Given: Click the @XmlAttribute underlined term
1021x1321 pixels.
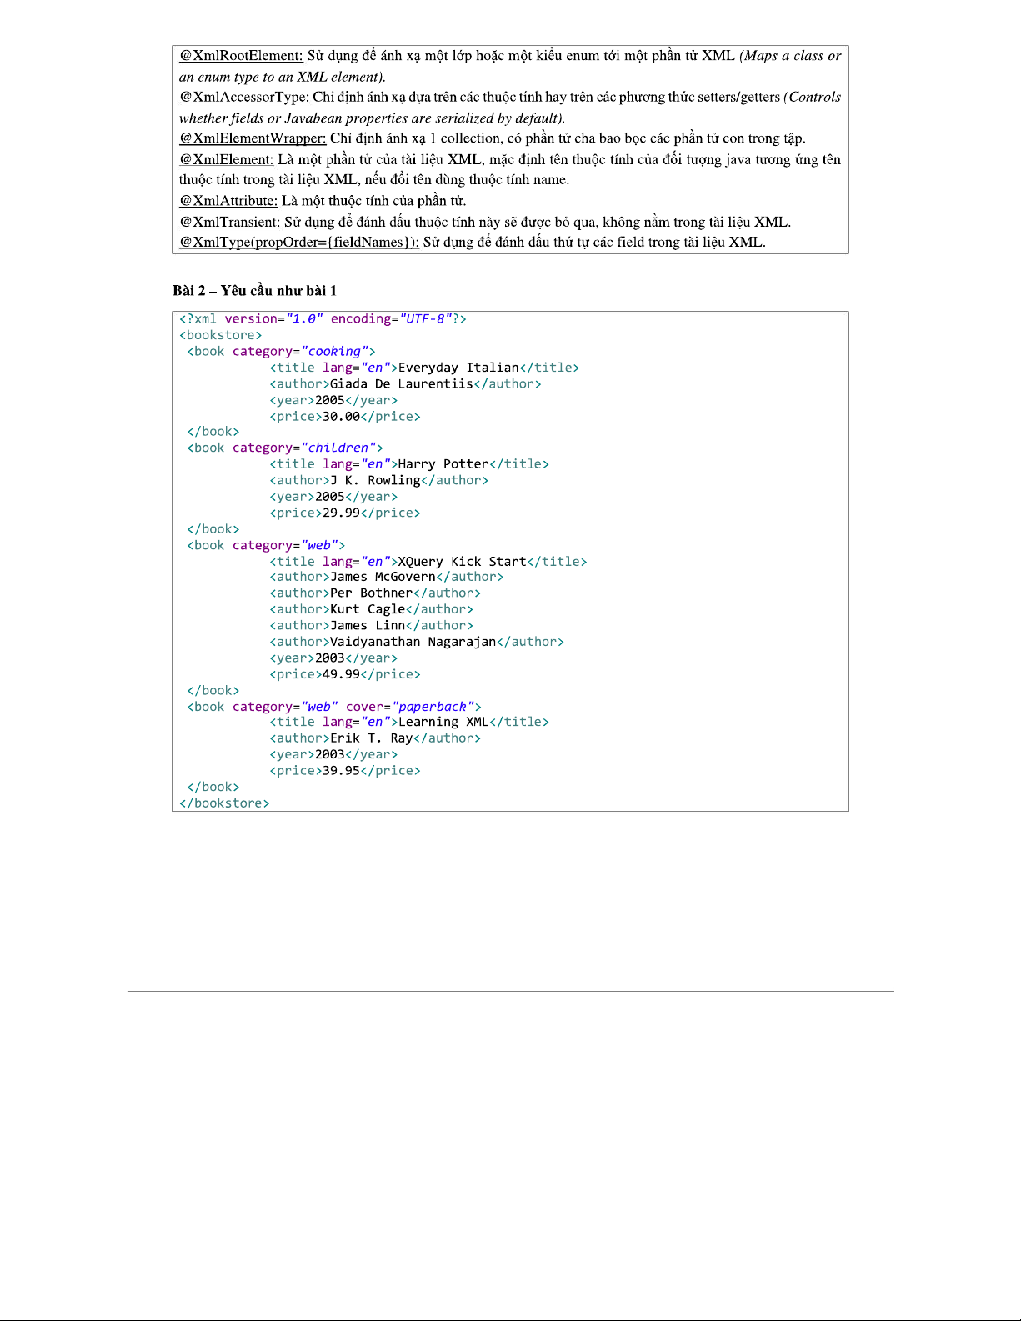Looking at the screenshot, I should tap(228, 201).
